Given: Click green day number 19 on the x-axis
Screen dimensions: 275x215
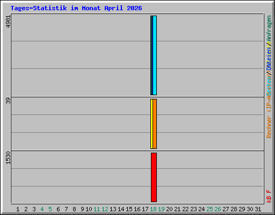Looking at the screenshot, I should 161,209.
